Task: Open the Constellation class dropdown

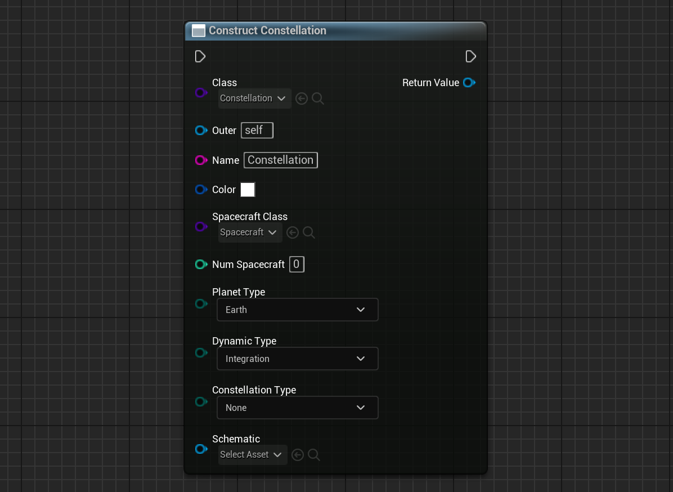Action: 254,99
